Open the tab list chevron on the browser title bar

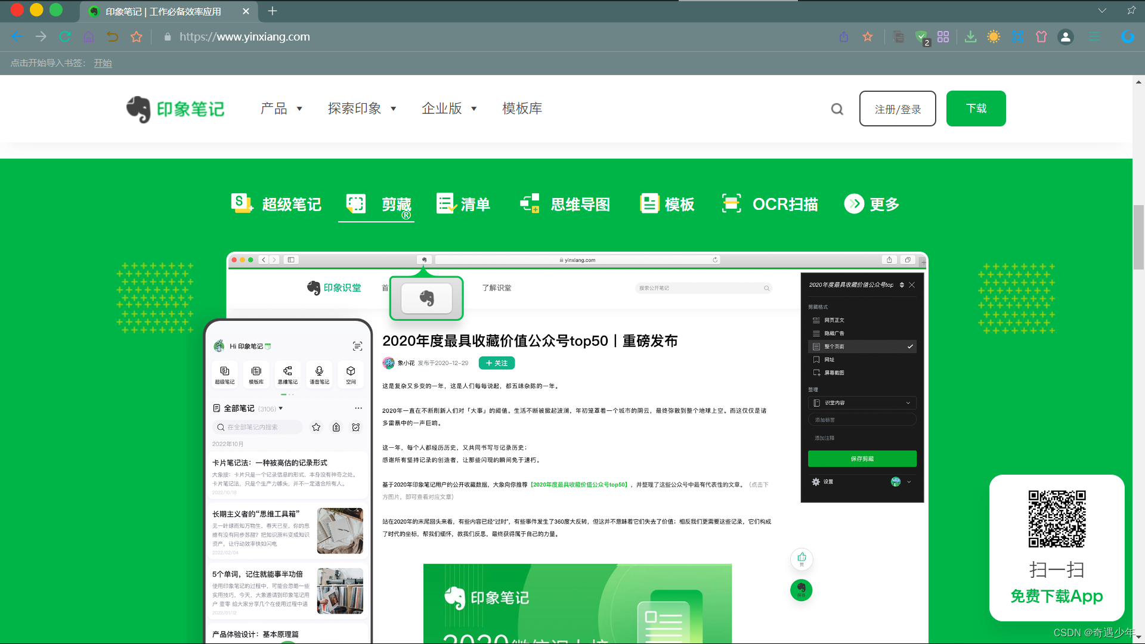(x=1102, y=11)
